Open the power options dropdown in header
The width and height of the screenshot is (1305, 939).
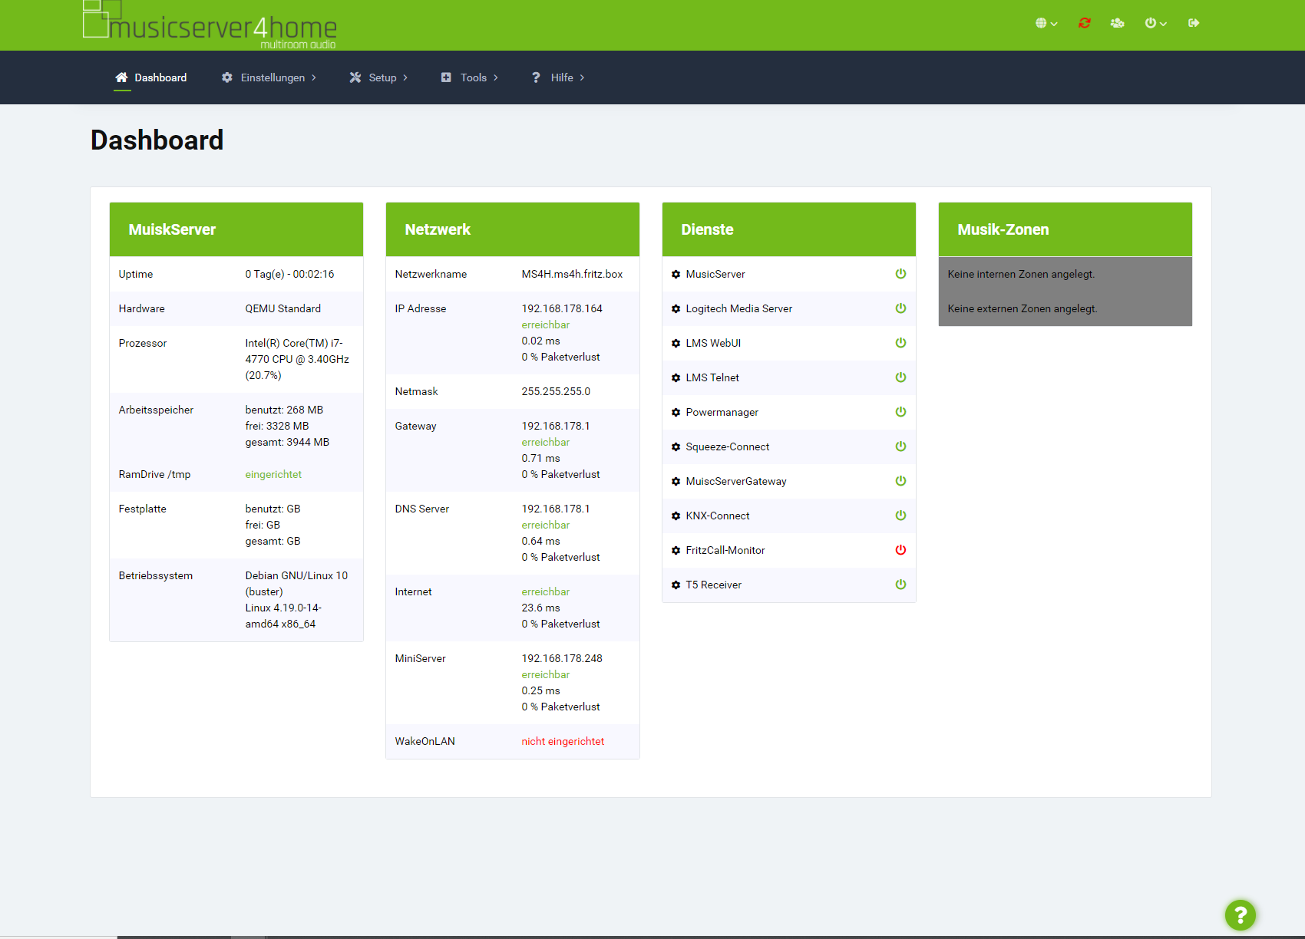pyautogui.click(x=1155, y=23)
